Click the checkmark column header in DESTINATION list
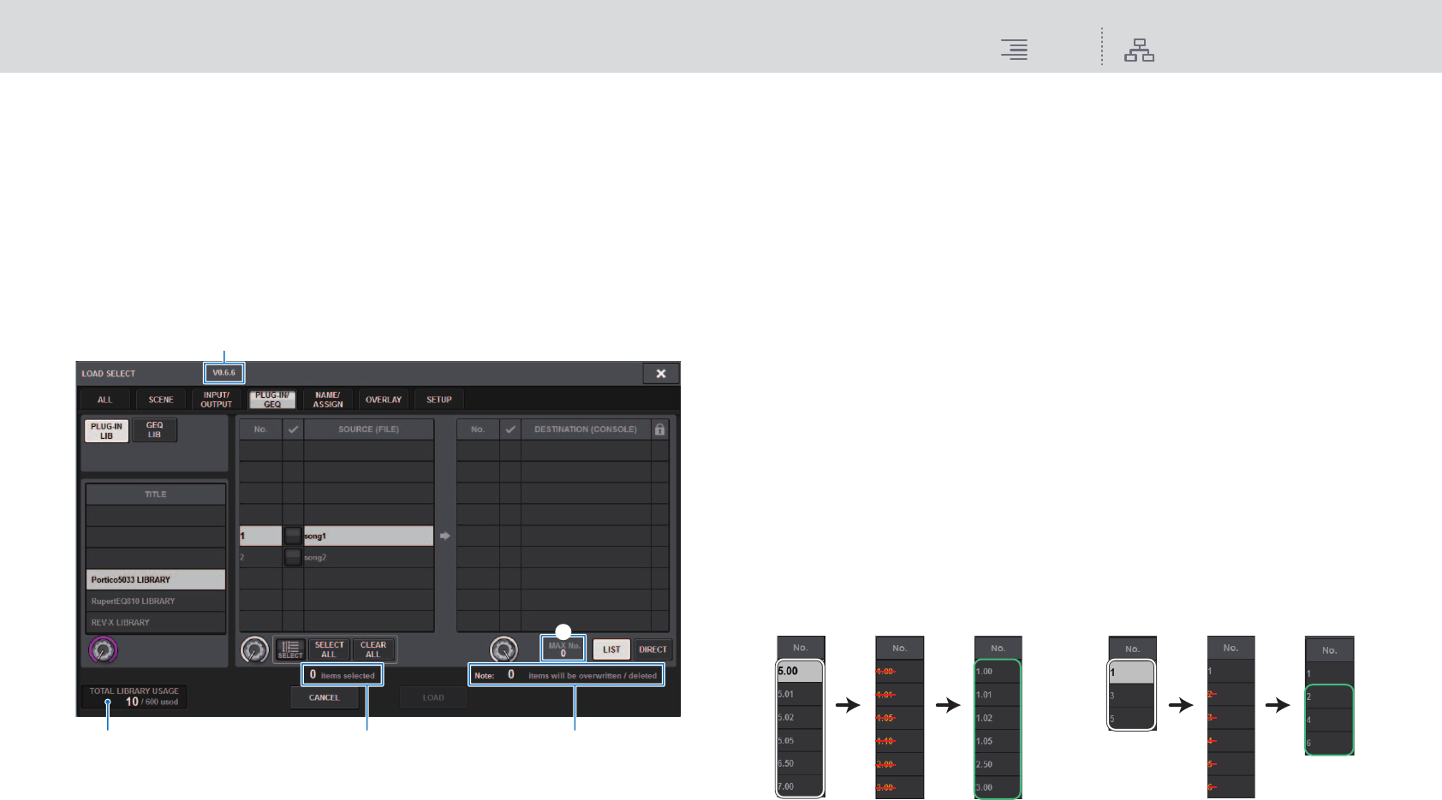This screenshot has height=800, width=1442. point(510,430)
